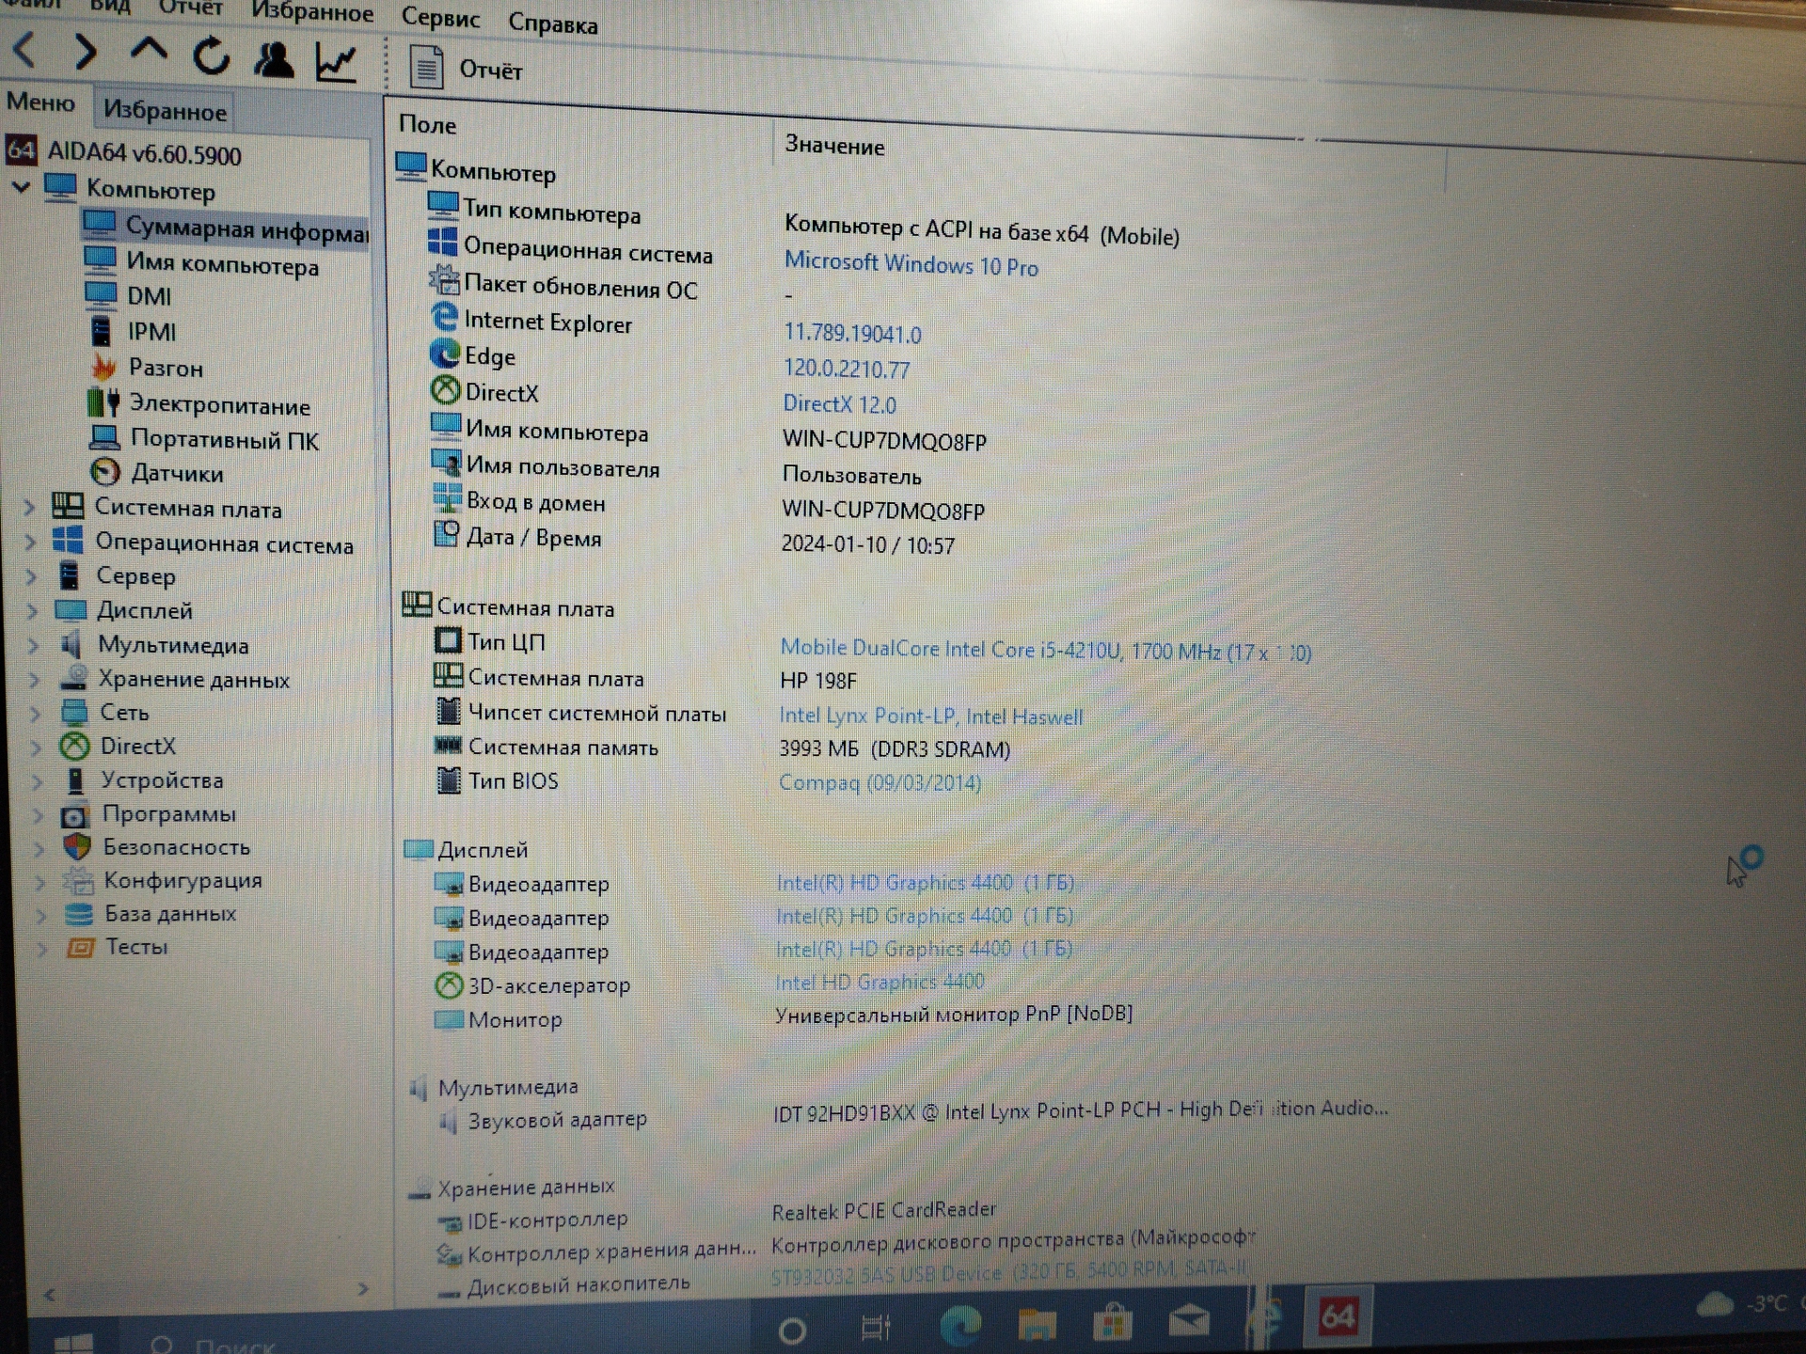Expand the Сеть tree node
Viewport: 1806px width, 1354px height.
tap(36, 713)
